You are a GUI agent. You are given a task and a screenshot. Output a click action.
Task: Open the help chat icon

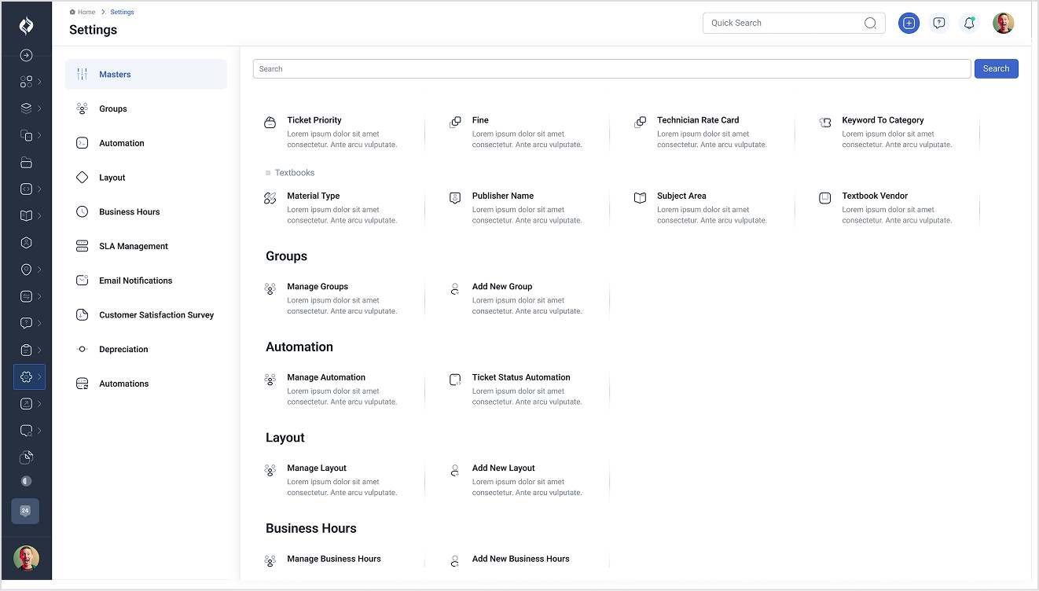938,23
